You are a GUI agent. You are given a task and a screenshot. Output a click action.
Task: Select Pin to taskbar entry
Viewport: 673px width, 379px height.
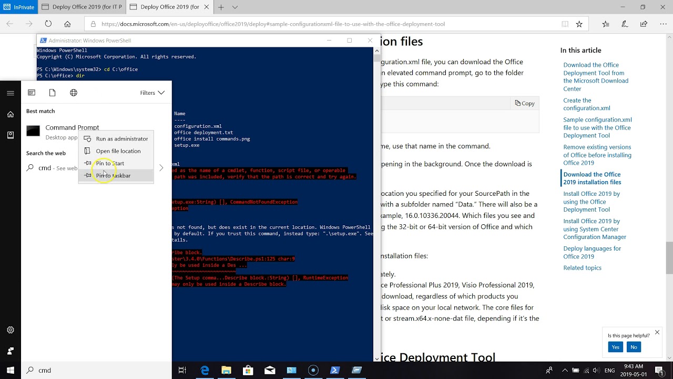click(116, 175)
